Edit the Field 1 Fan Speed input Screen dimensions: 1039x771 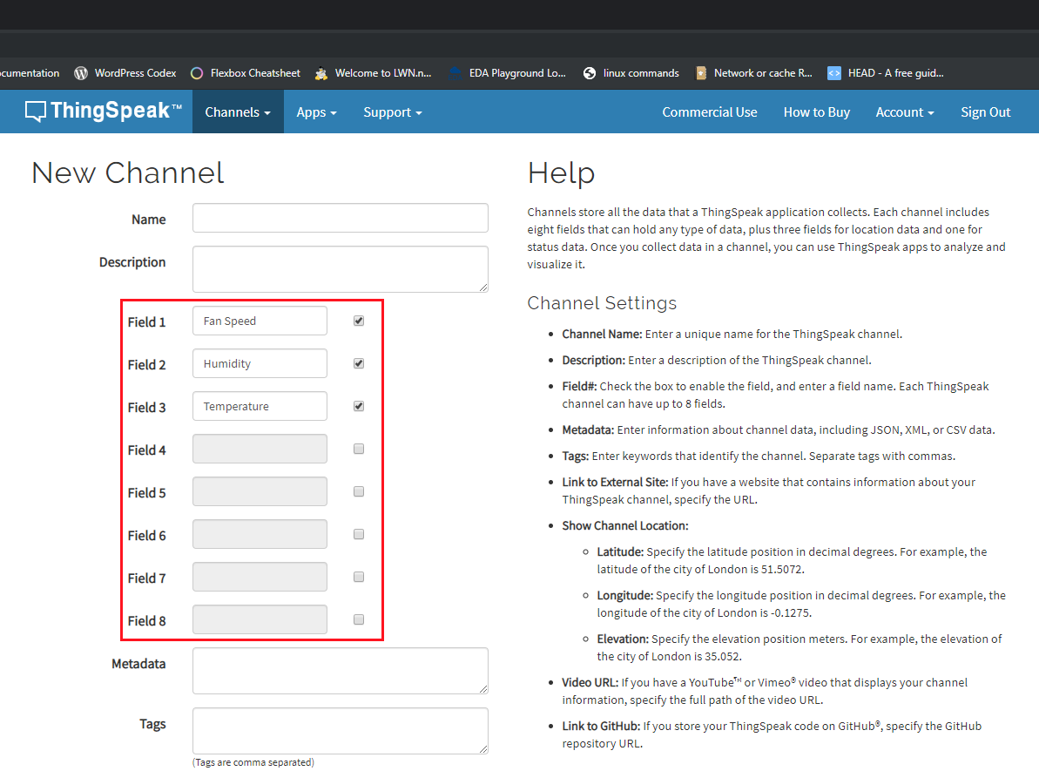[x=260, y=321]
